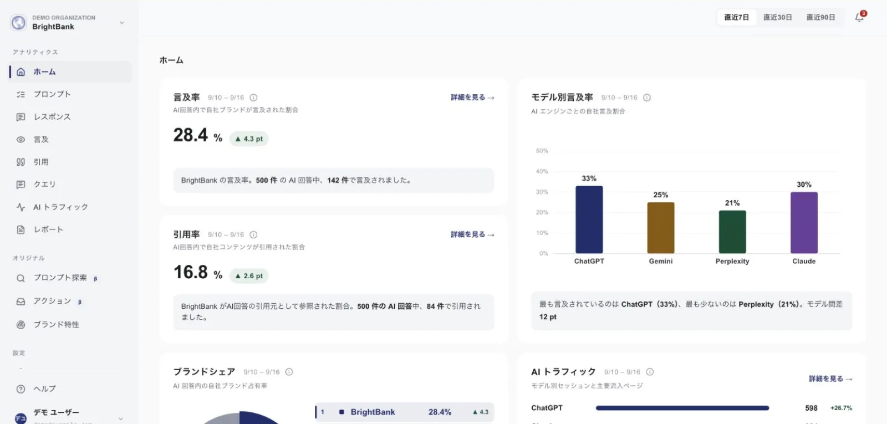
Task: Click the ChatGPT 33% bar
Action: (x=589, y=219)
